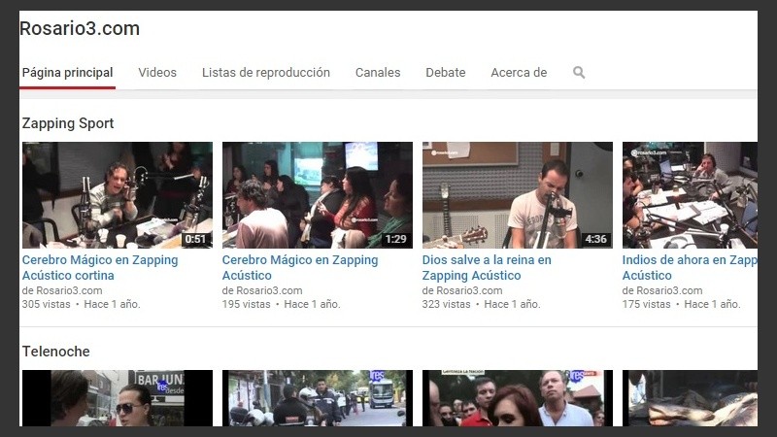Open first Telenoche video thumbnail with sunglasses man
The height and width of the screenshot is (437, 777).
click(117, 398)
